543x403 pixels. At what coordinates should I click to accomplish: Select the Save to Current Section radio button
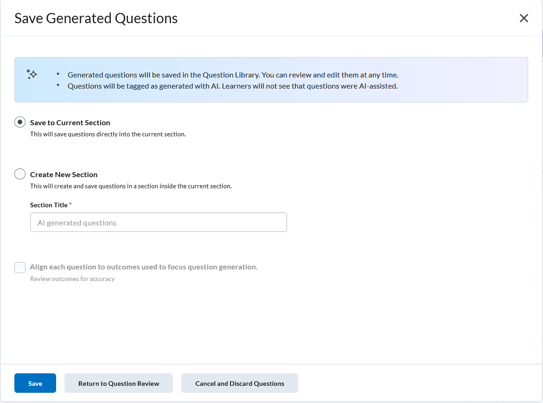coord(20,122)
